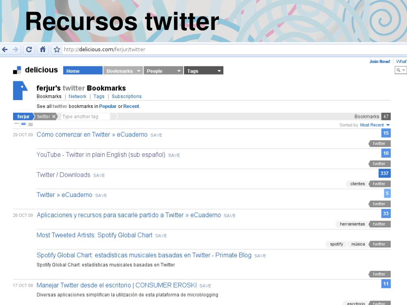Remove the twitter tag filter with its x

coord(54,116)
